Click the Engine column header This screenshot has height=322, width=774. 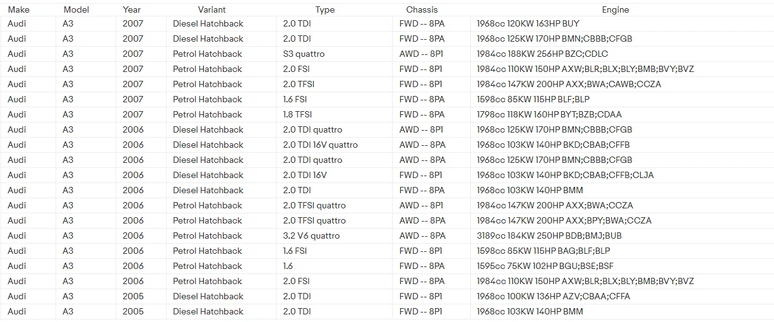[x=616, y=9]
